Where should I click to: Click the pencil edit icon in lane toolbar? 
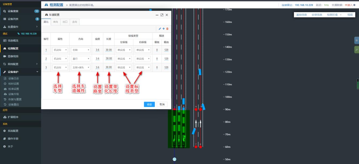pos(160,29)
